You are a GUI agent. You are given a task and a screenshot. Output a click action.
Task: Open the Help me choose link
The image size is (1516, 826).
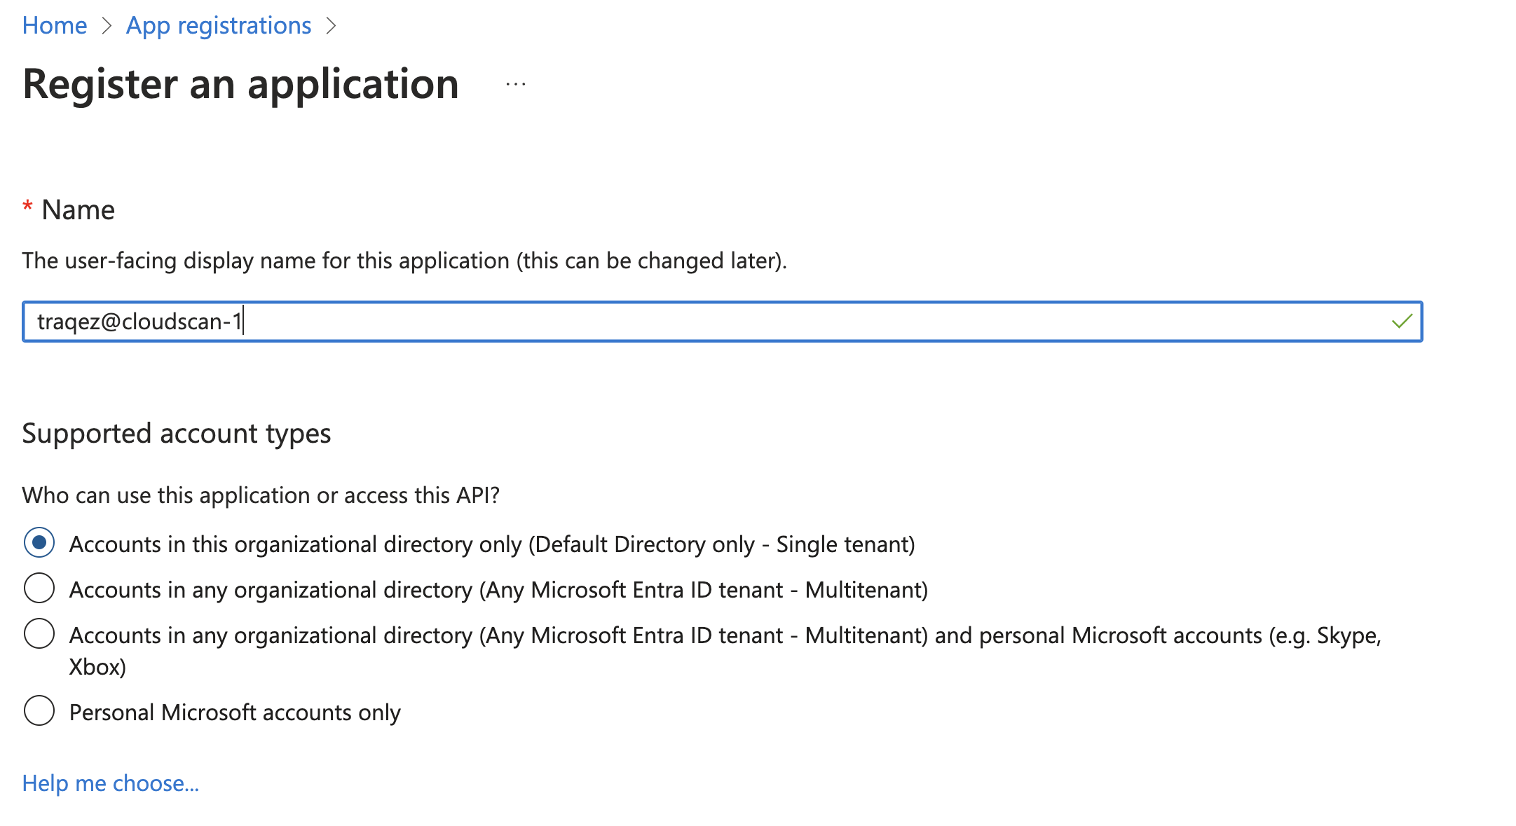(x=110, y=783)
